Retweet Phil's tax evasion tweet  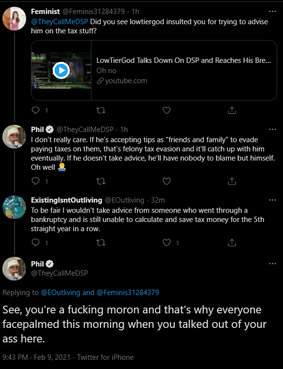point(101,181)
